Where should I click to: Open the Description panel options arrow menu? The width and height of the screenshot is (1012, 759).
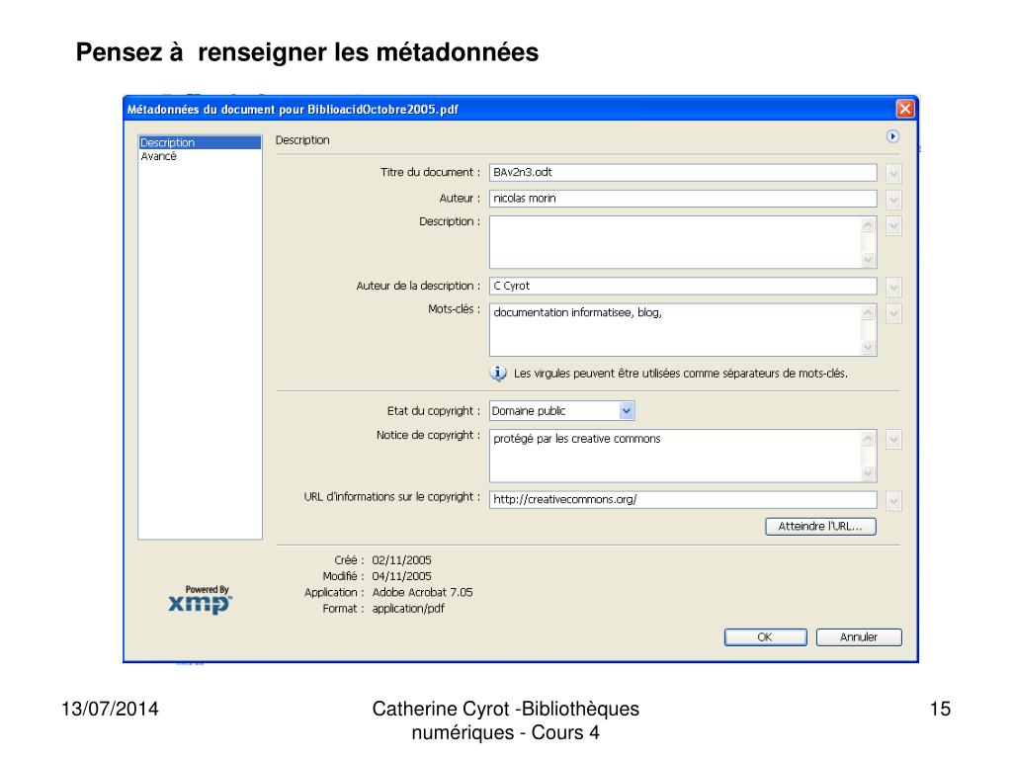click(892, 136)
